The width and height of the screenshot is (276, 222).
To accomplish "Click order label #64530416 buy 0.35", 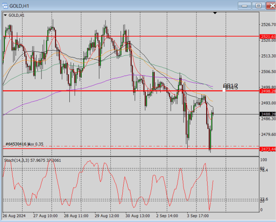I will 24,144.
